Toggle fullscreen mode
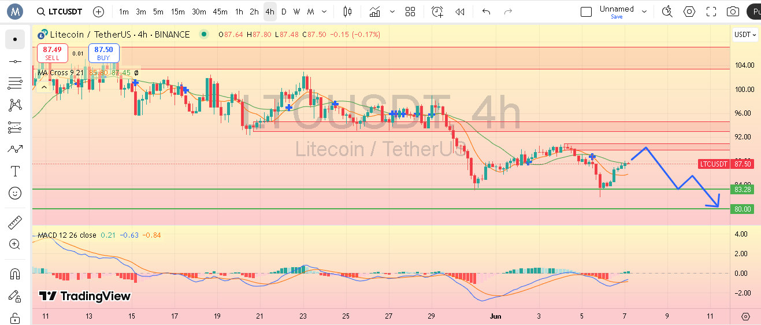Screen dimensions: 761x325 tap(711, 12)
